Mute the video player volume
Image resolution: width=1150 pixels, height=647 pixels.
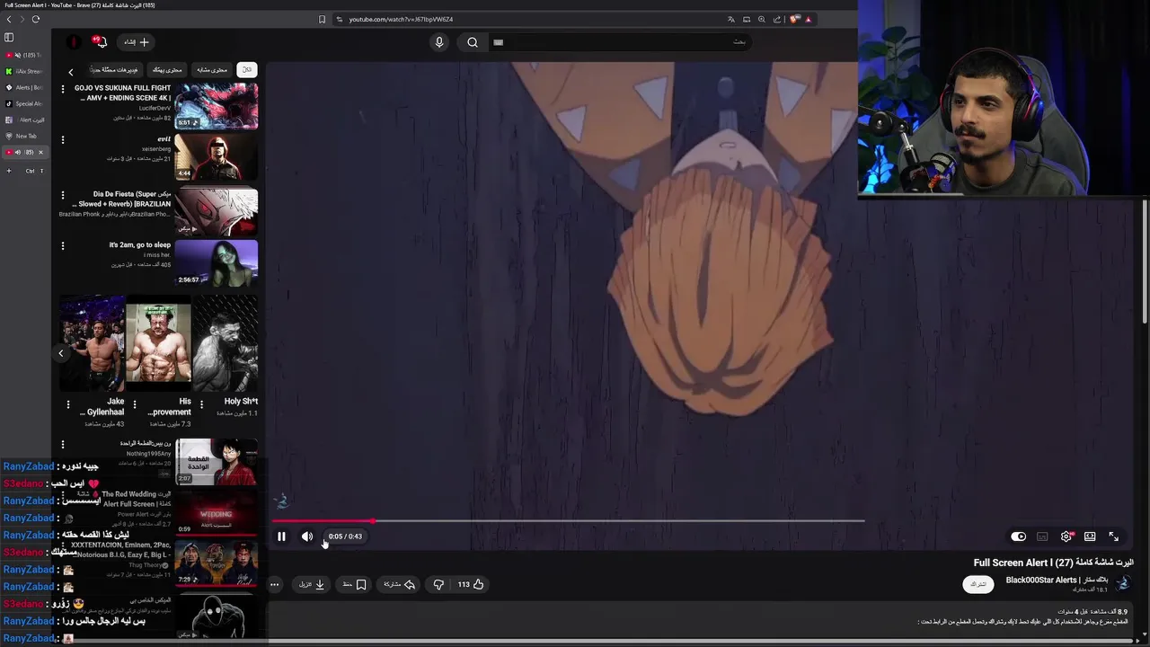tap(307, 536)
